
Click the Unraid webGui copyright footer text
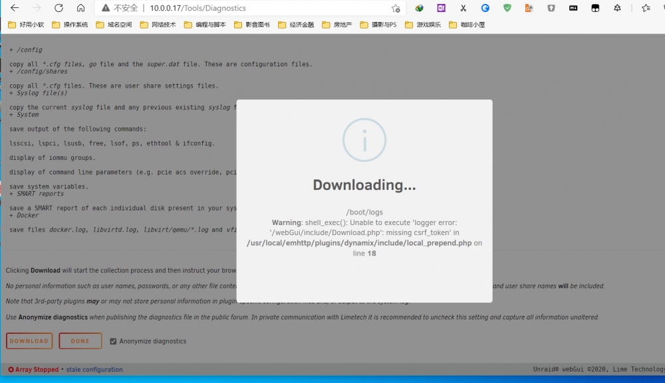(x=599, y=370)
